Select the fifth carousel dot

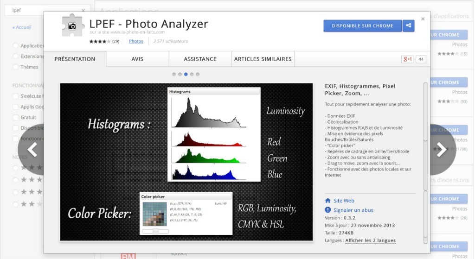pos(198,74)
